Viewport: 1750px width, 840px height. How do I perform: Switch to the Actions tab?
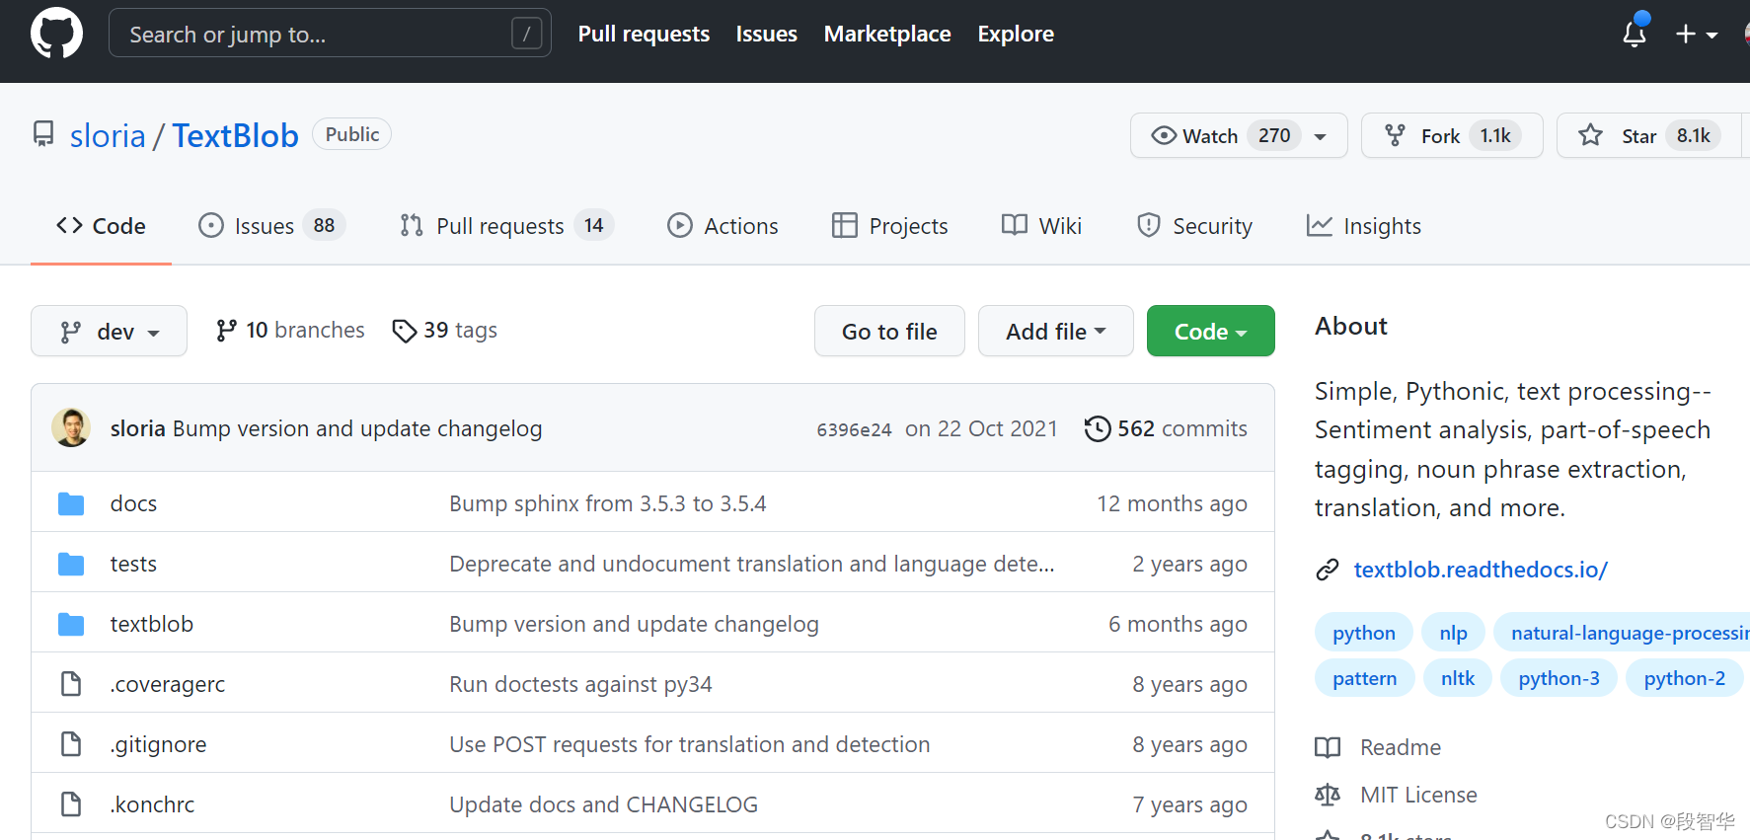click(x=723, y=226)
